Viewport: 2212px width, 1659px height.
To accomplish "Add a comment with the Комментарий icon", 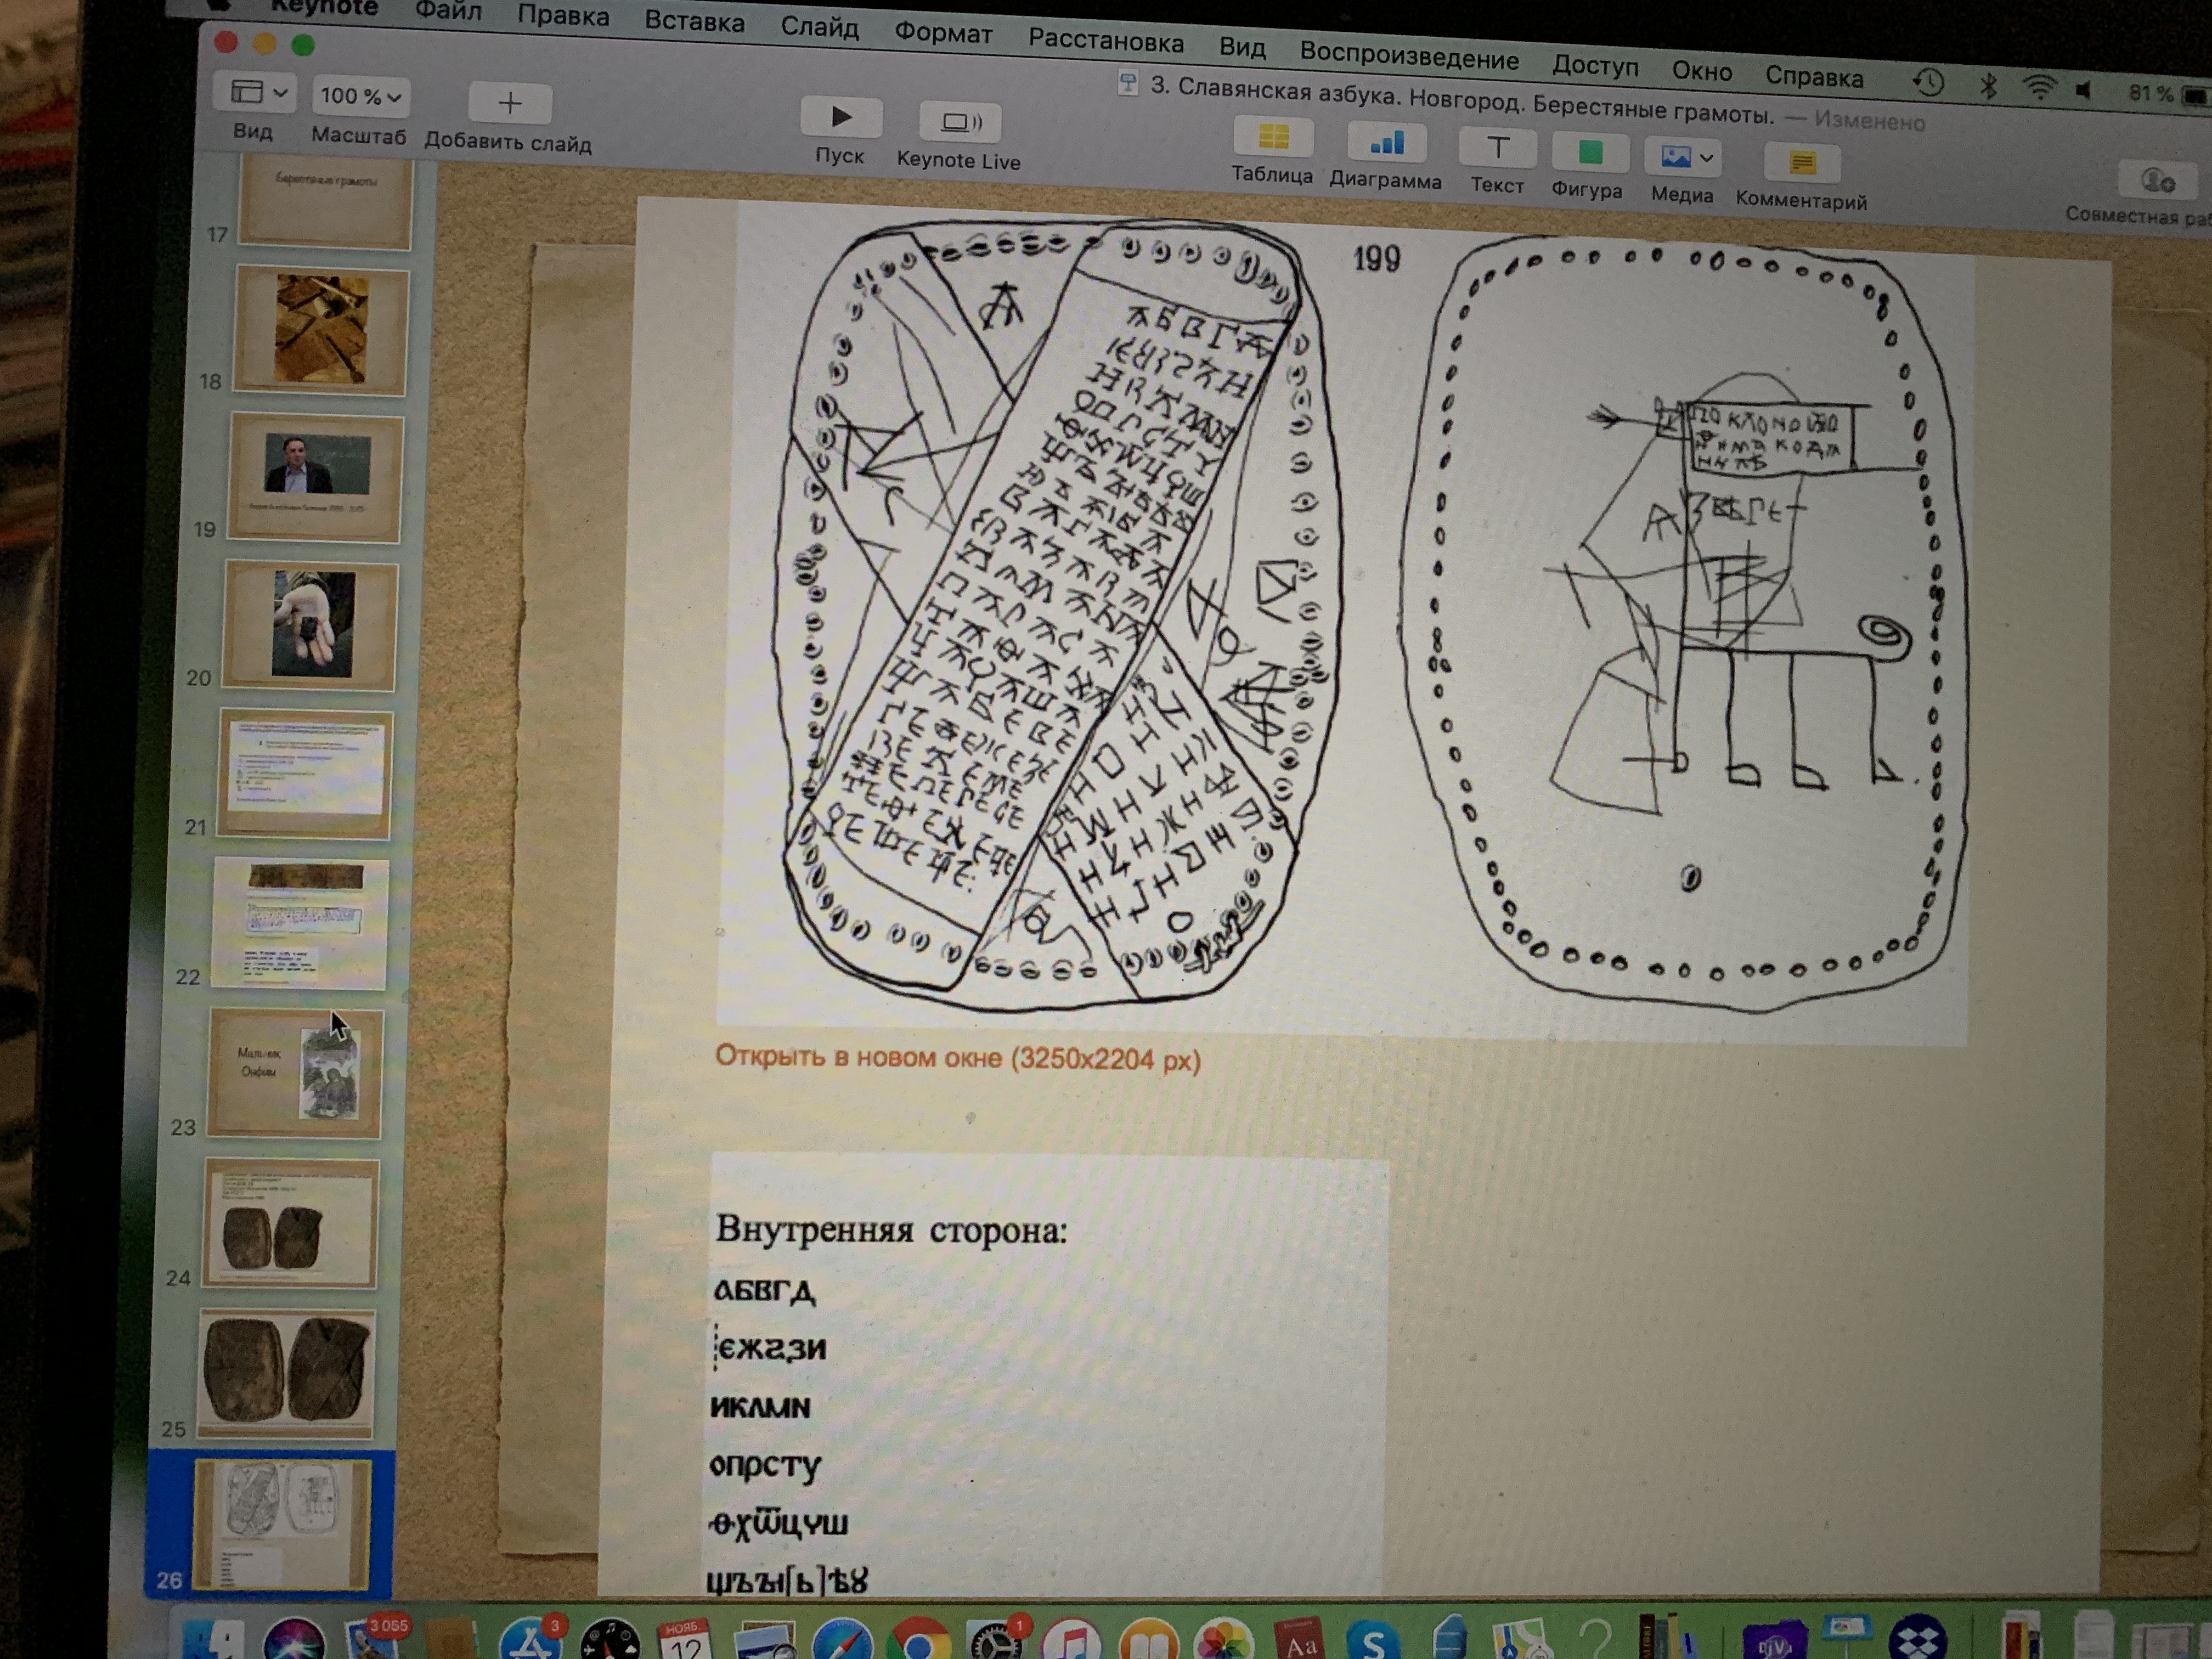I will tap(1802, 162).
